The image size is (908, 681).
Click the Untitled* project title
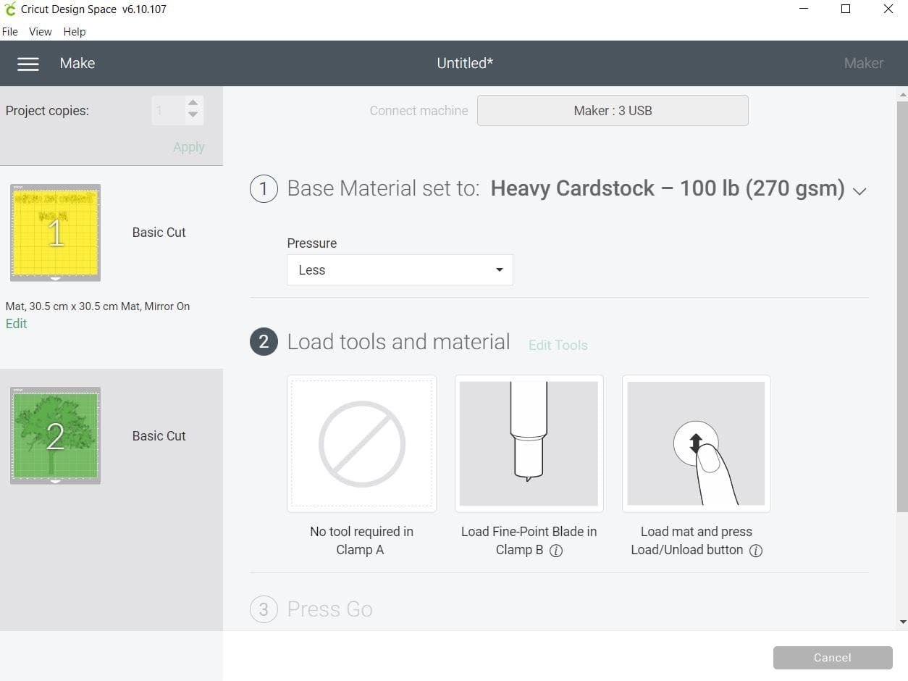465,64
